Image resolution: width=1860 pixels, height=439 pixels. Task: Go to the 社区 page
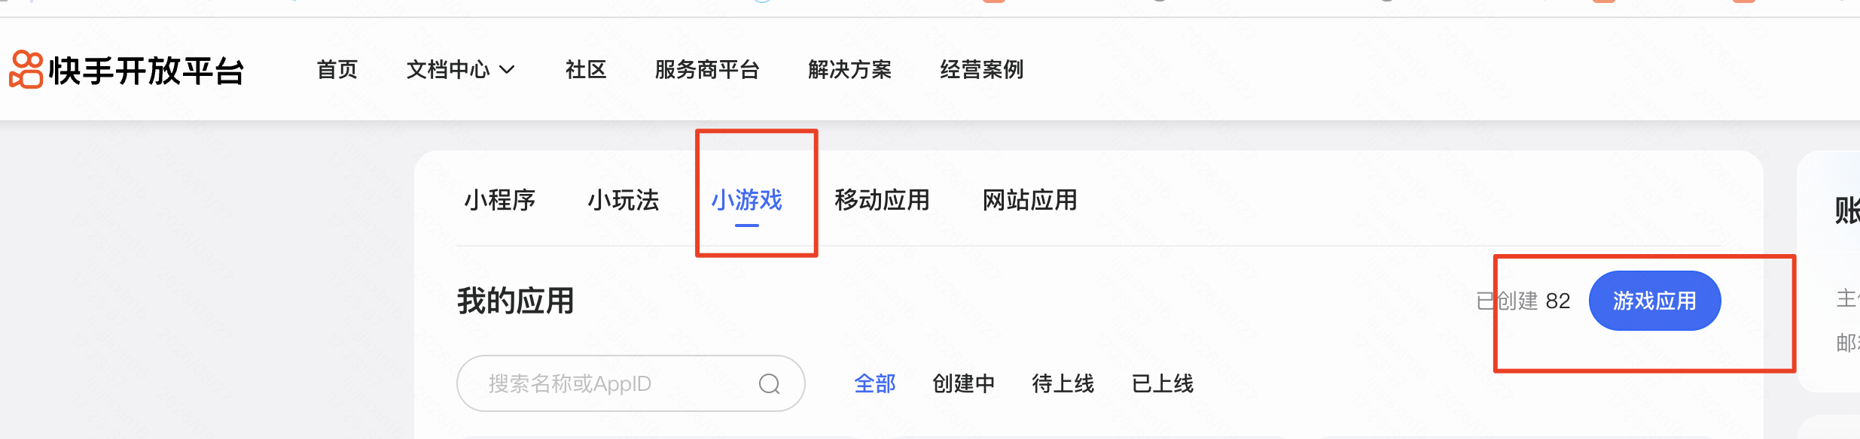click(586, 70)
